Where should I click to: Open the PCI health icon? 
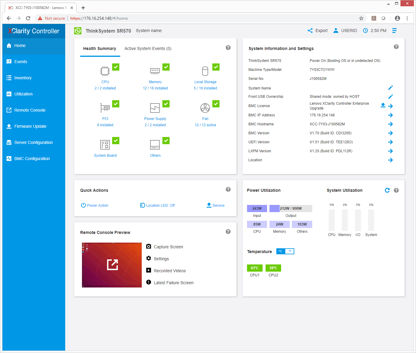pyautogui.click(x=105, y=108)
